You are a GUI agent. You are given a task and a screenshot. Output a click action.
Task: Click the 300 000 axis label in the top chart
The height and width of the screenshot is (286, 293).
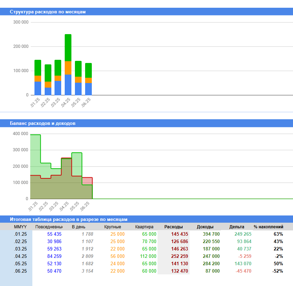[21, 22]
